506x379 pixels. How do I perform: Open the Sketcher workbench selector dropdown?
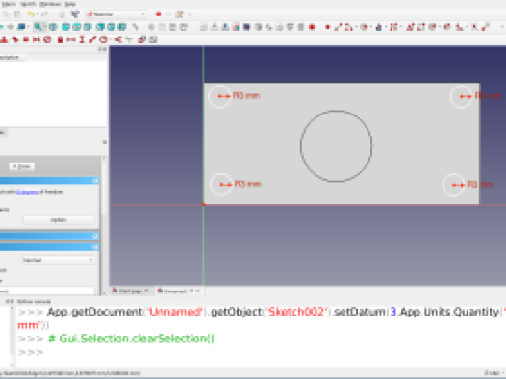[116, 14]
